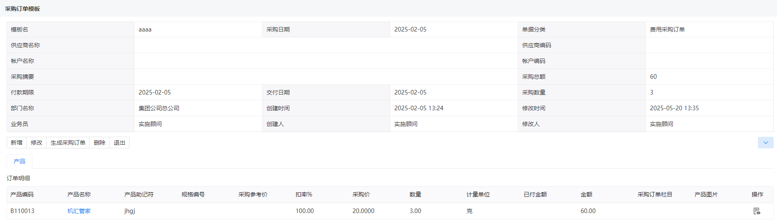Select the 数量 column header
Screen dimensions: 777x223
pos(415,194)
